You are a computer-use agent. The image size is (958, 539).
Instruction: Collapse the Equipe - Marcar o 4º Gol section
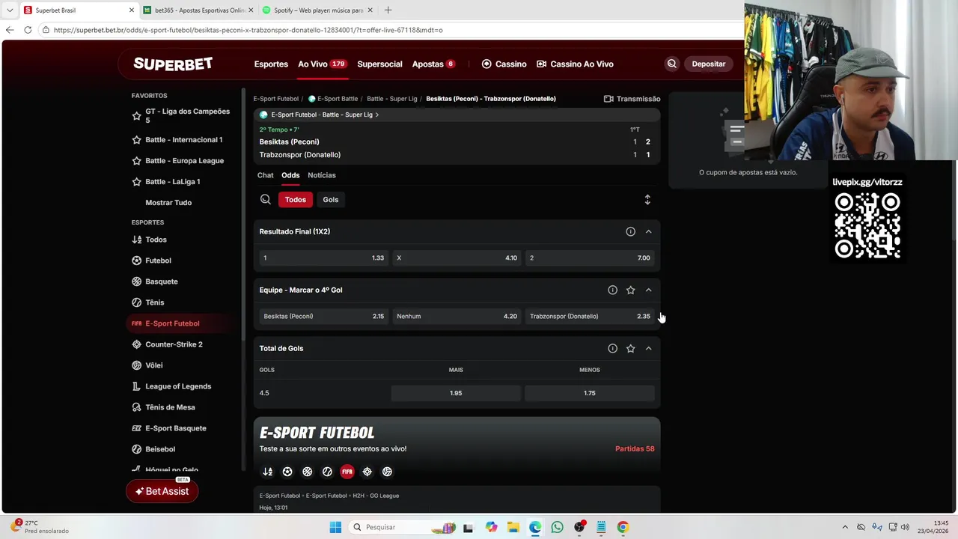(648, 290)
